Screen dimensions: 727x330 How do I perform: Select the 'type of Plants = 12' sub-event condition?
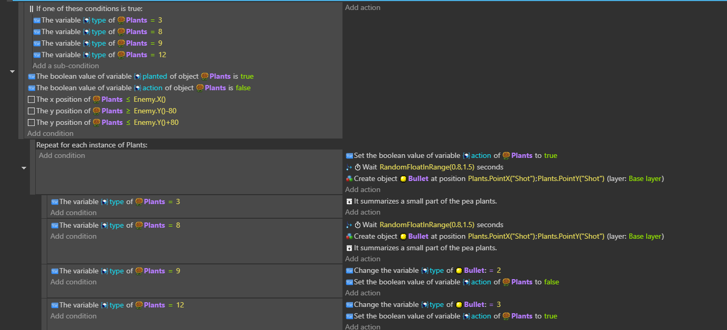coord(118,305)
